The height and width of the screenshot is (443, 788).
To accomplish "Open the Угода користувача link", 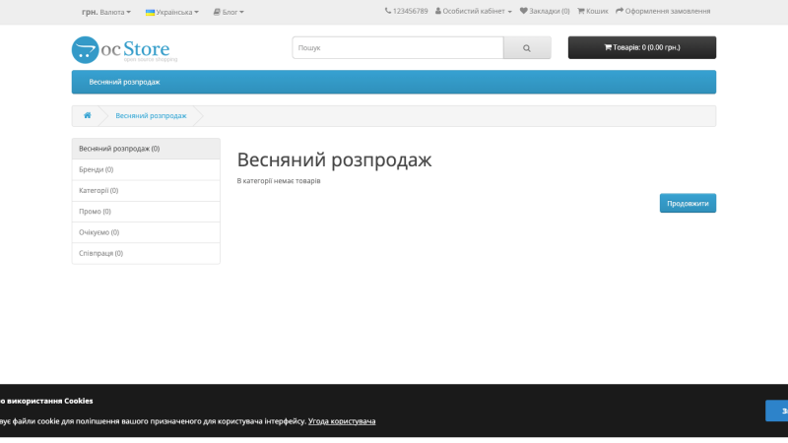I will (x=342, y=421).
